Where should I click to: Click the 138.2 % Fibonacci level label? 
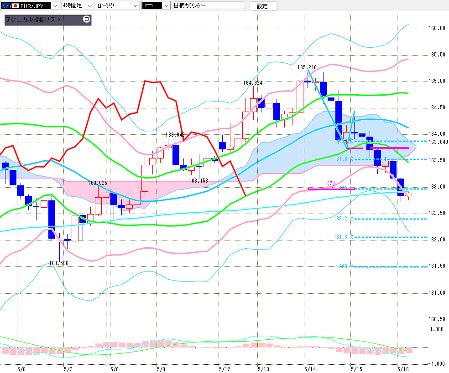(x=344, y=219)
